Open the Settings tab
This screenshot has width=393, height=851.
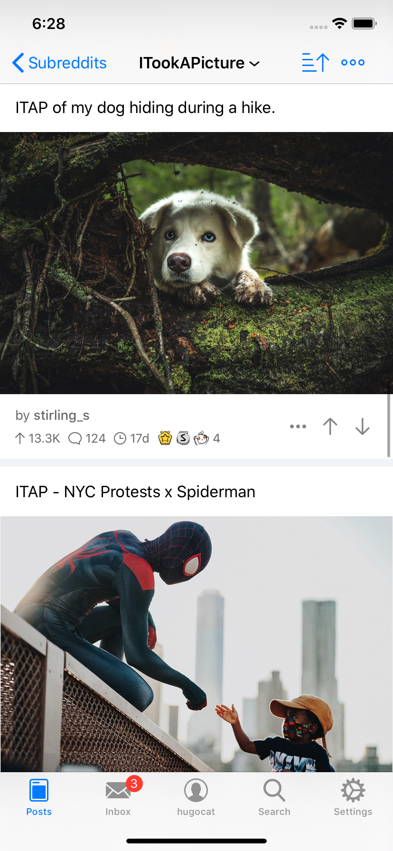click(x=353, y=797)
